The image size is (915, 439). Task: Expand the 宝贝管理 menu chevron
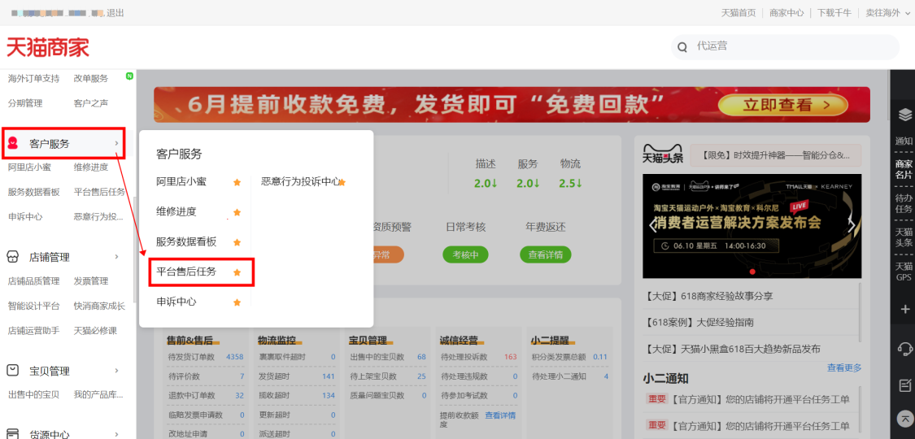[116, 371]
